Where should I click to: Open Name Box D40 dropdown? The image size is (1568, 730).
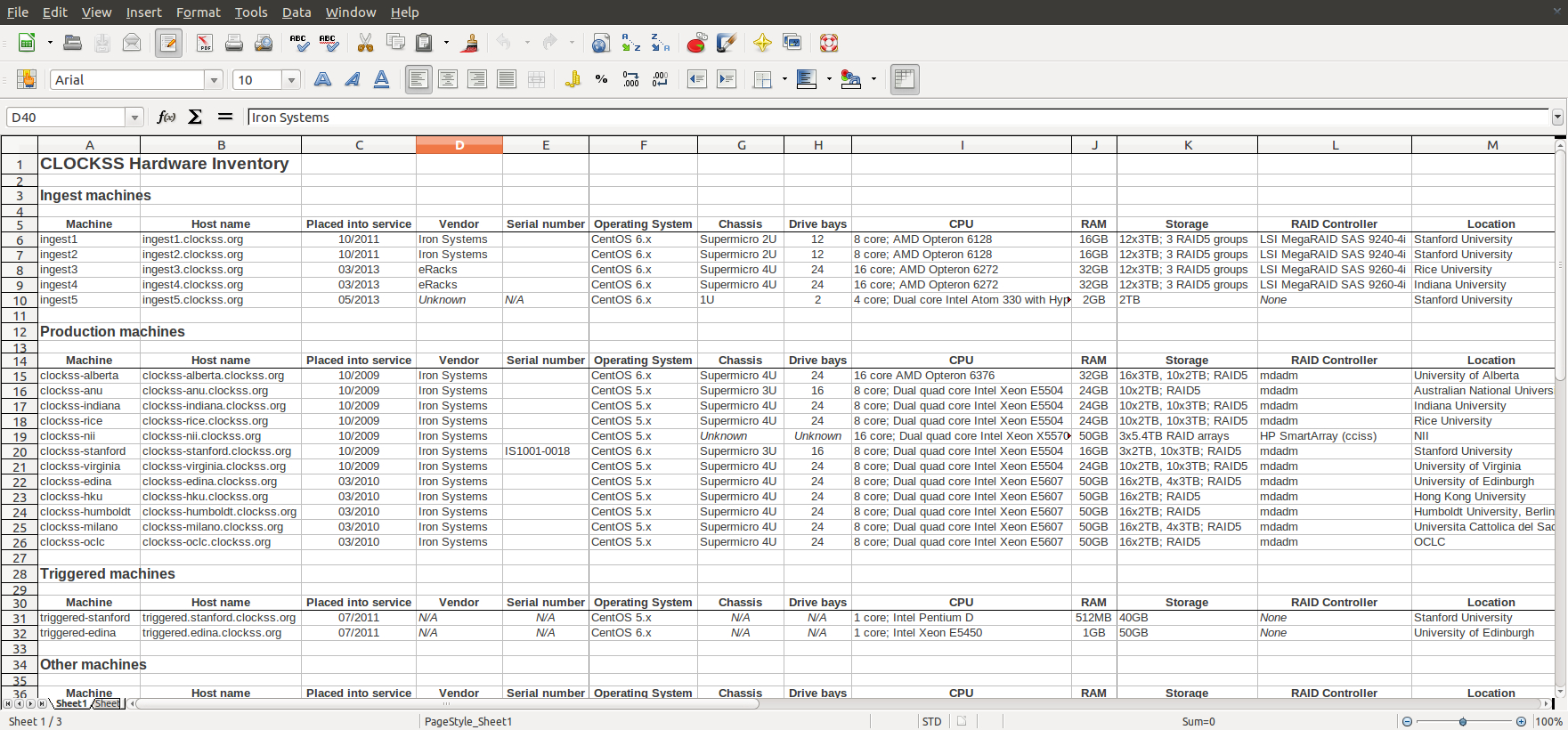(x=134, y=118)
